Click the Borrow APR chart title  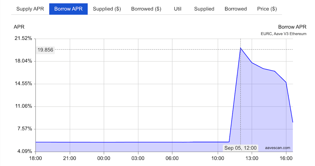click(x=292, y=27)
